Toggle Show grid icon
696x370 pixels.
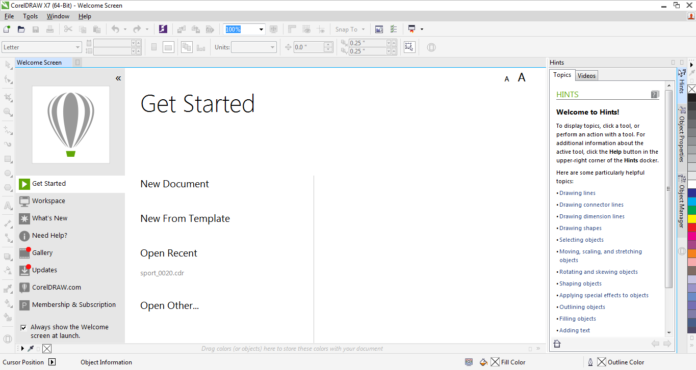306,29
